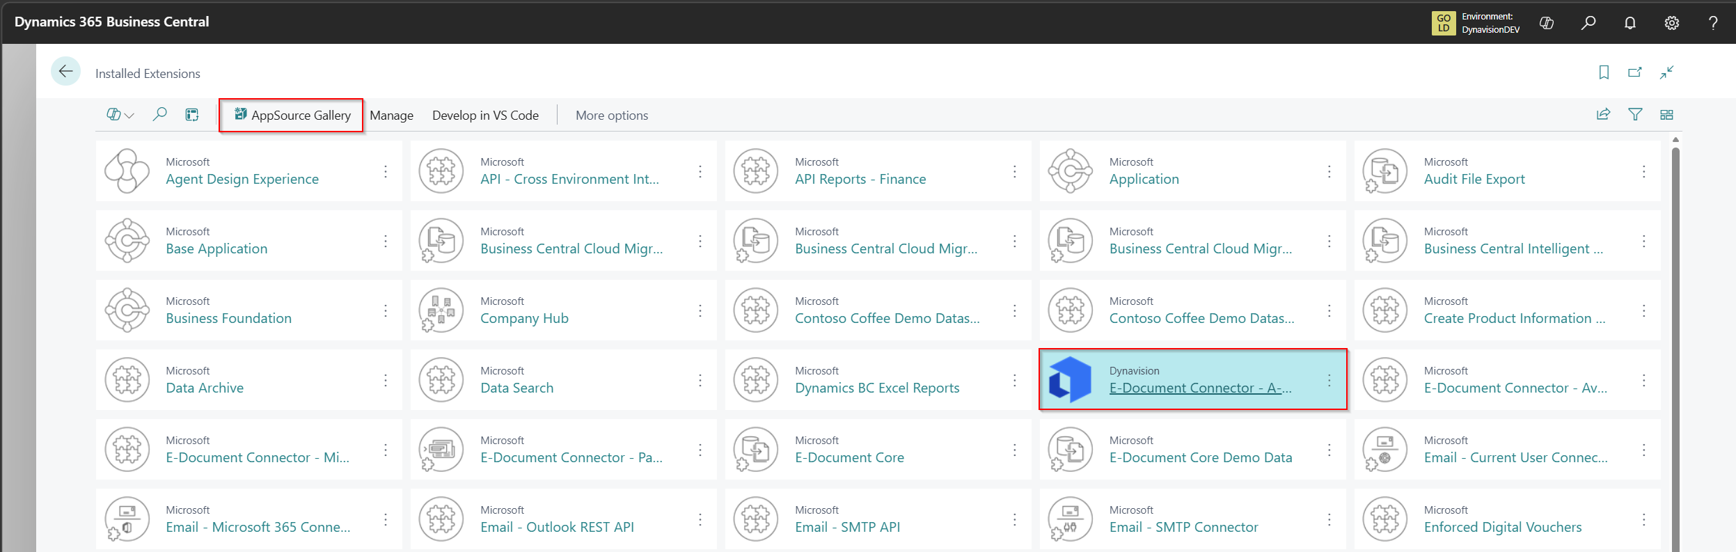This screenshot has height=552, width=1736.
Task: Collapse the page with the shrink arrows icon
Action: pyautogui.click(x=1666, y=72)
